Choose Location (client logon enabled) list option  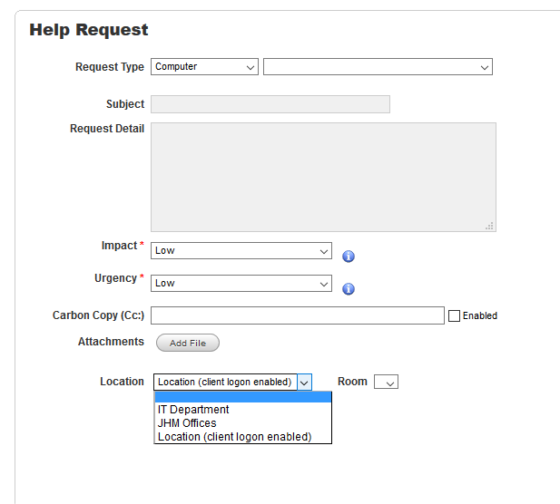[234, 437]
